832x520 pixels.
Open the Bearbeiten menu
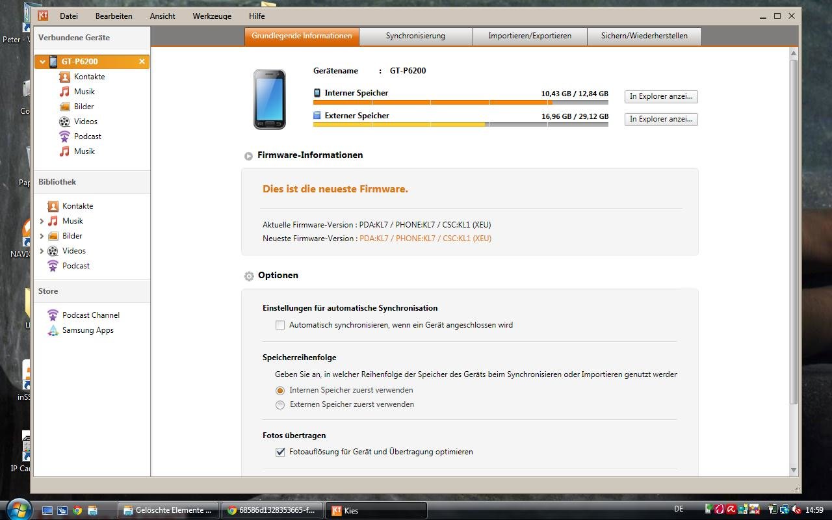point(114,16)
